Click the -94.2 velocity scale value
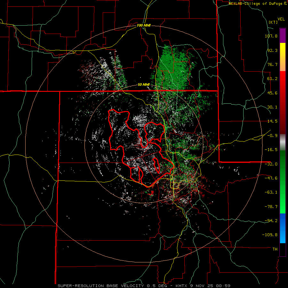The width and height of the screenshot is (288, 288). (x=271, y=221)
